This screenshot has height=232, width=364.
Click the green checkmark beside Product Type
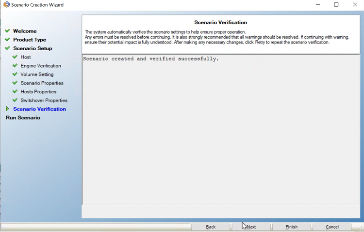7,40
